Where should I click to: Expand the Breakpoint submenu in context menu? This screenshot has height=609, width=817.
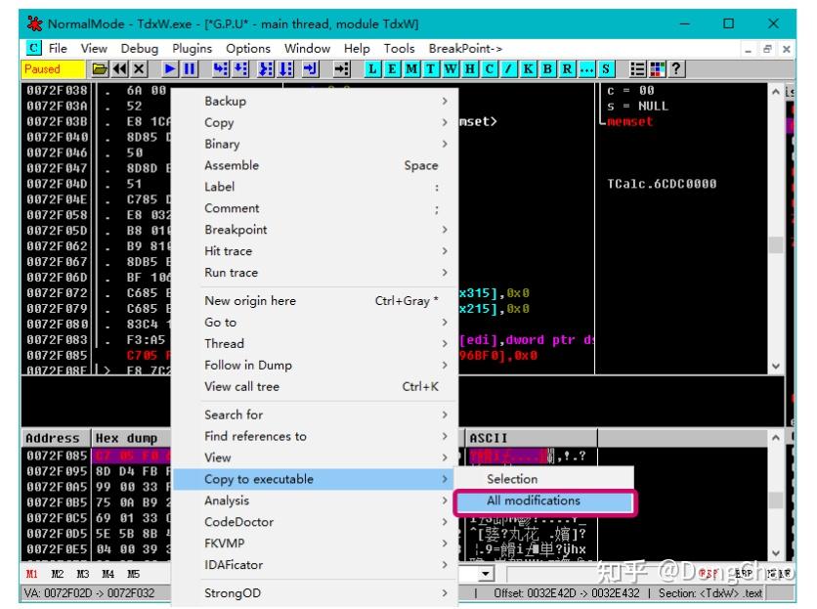point(444,230)
